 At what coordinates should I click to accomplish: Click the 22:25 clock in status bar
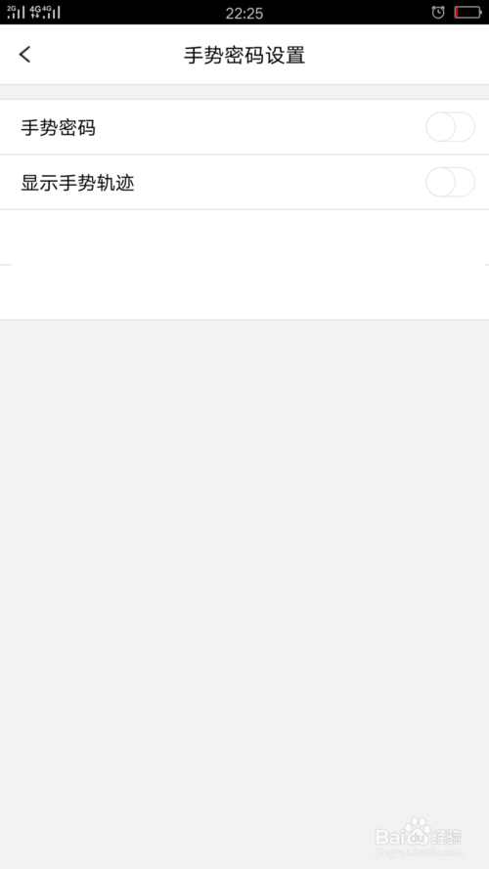(x=244, y=14)
